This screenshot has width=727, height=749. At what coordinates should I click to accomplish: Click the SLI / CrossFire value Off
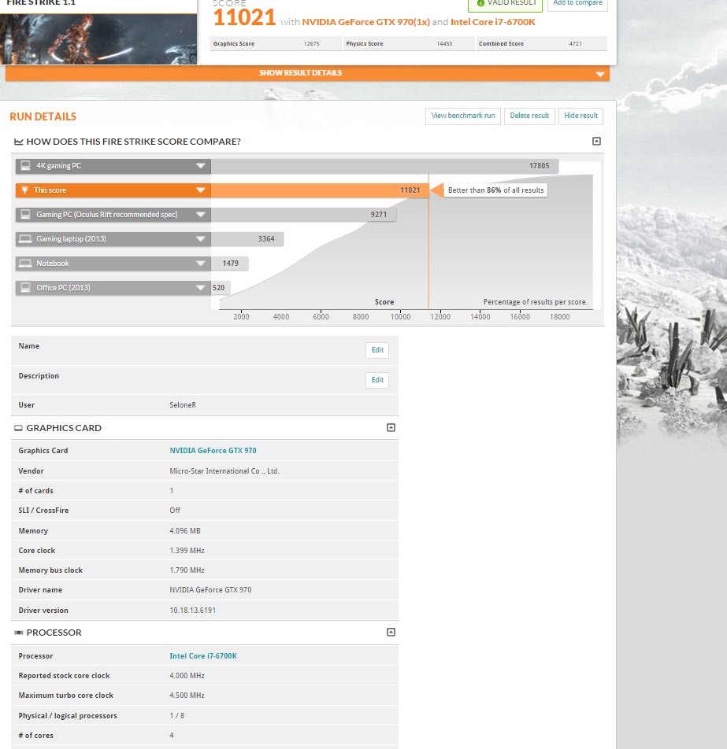(x=175, y=511)
